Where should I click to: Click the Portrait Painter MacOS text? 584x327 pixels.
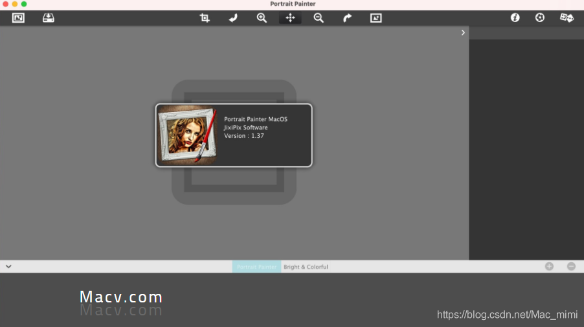[256, 119]
